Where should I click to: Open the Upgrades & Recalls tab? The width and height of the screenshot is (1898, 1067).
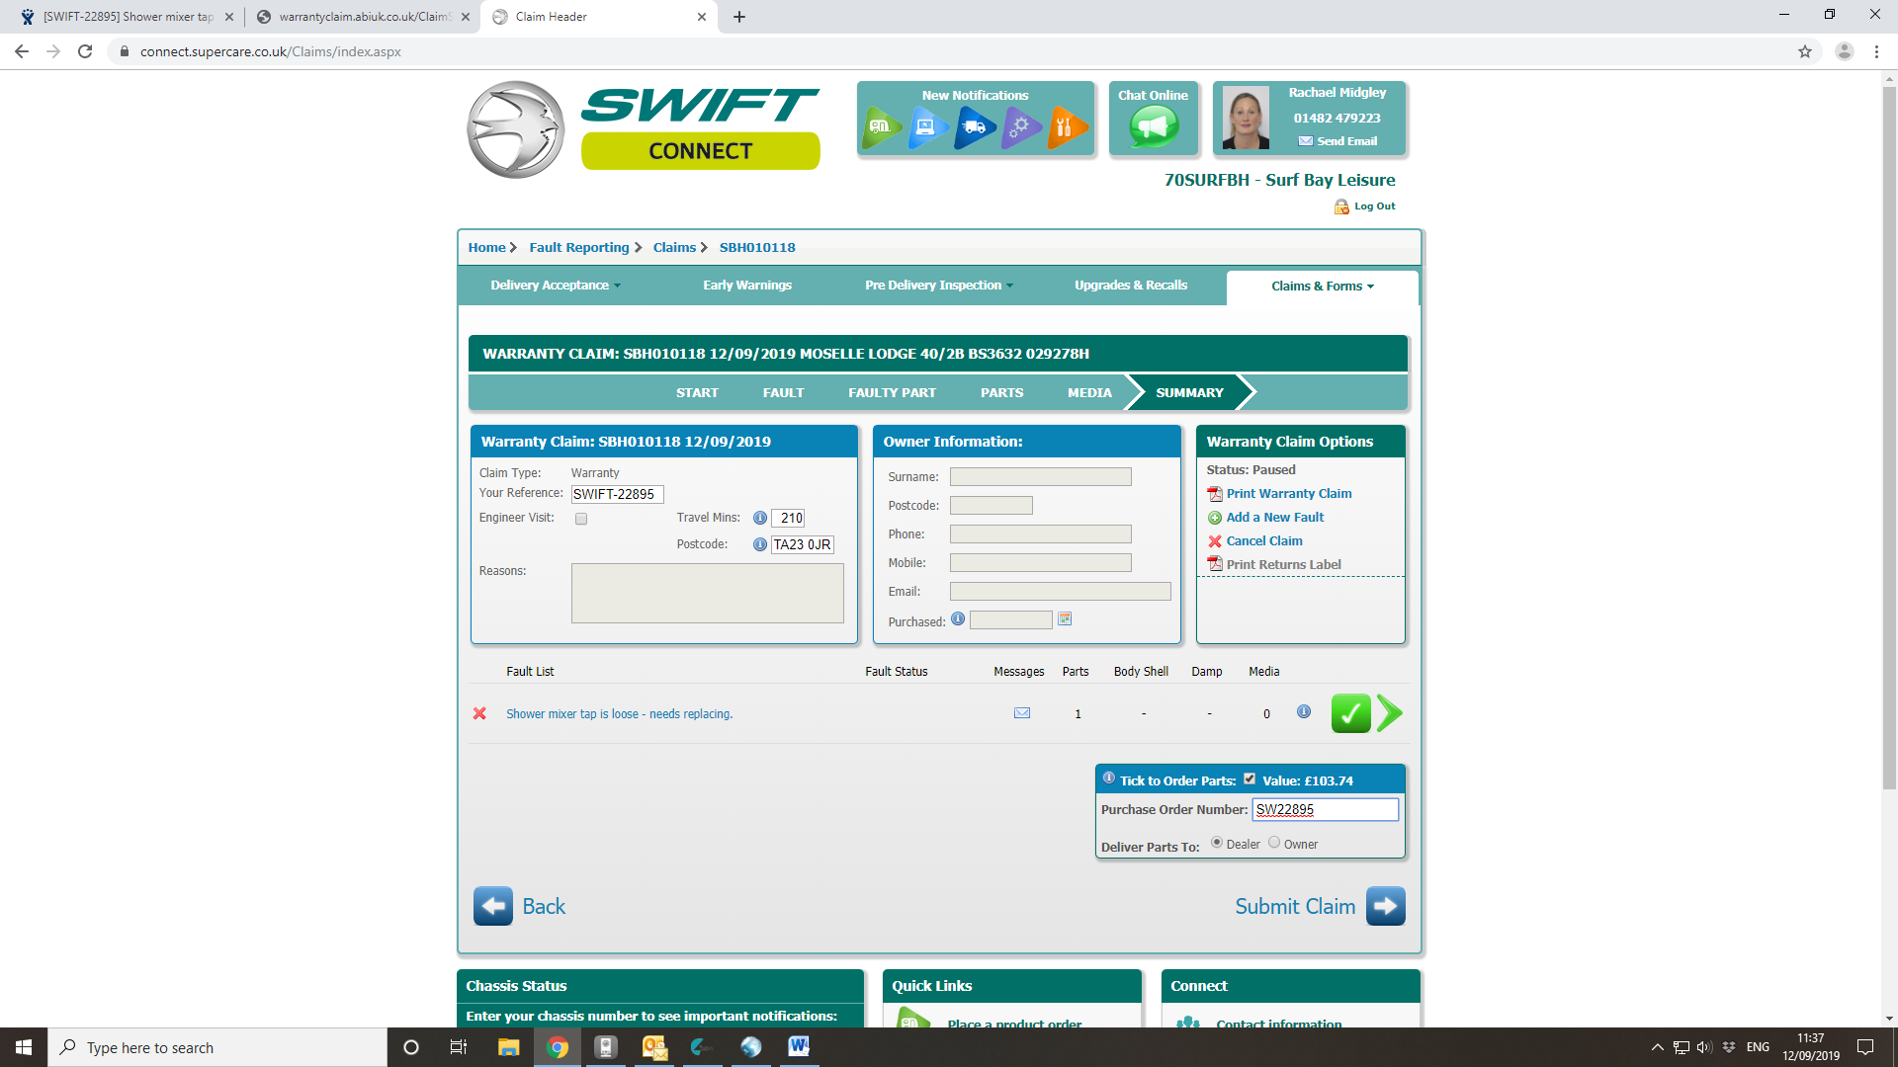tap(1131, 286)
